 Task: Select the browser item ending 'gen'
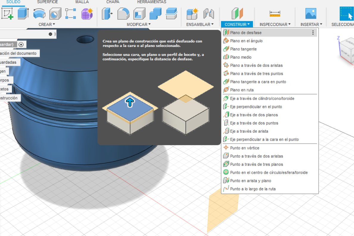point(4,71)
